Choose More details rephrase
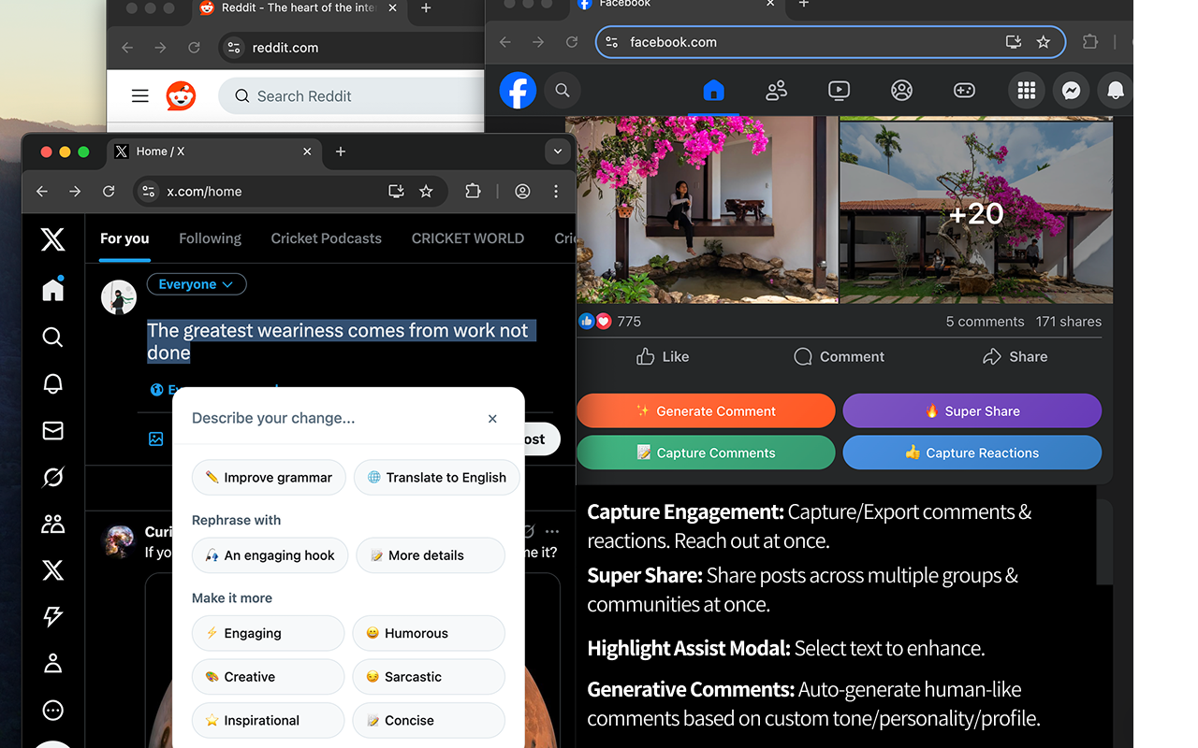 click(431, 555)
